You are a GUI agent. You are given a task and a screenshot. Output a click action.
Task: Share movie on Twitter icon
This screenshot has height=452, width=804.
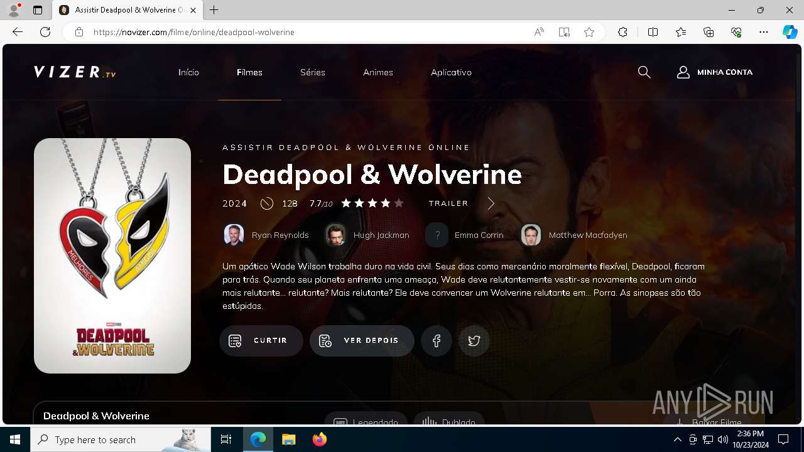coord(474,341)
